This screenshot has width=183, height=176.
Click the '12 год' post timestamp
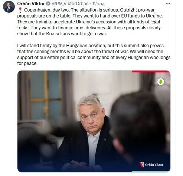98,4
